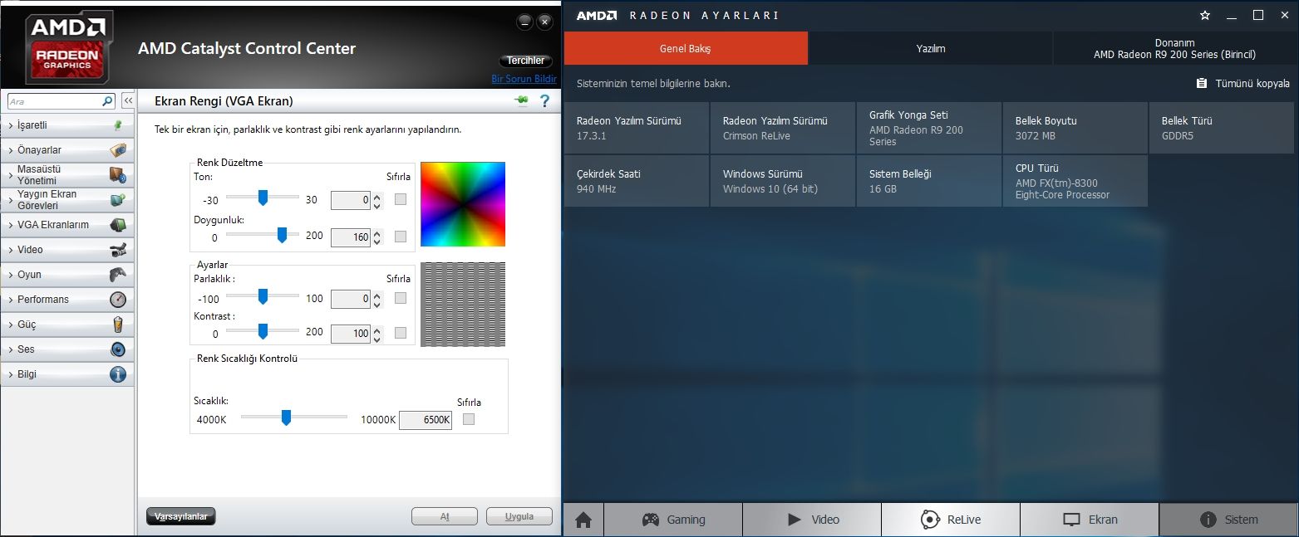Click the Bilgi info icon
The width and height of the screenshot is (1299, 537).
click(x=118, y=374)
